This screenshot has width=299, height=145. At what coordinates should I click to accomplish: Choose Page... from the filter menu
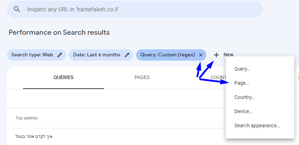click(241, 83)
